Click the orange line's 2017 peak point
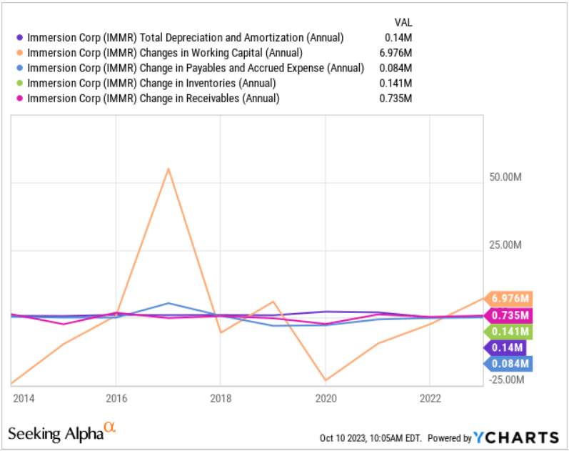 click(x=168, y=169)
